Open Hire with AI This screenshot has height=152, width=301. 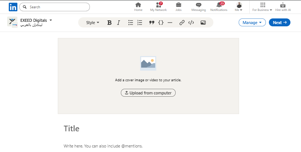(283, 7)
